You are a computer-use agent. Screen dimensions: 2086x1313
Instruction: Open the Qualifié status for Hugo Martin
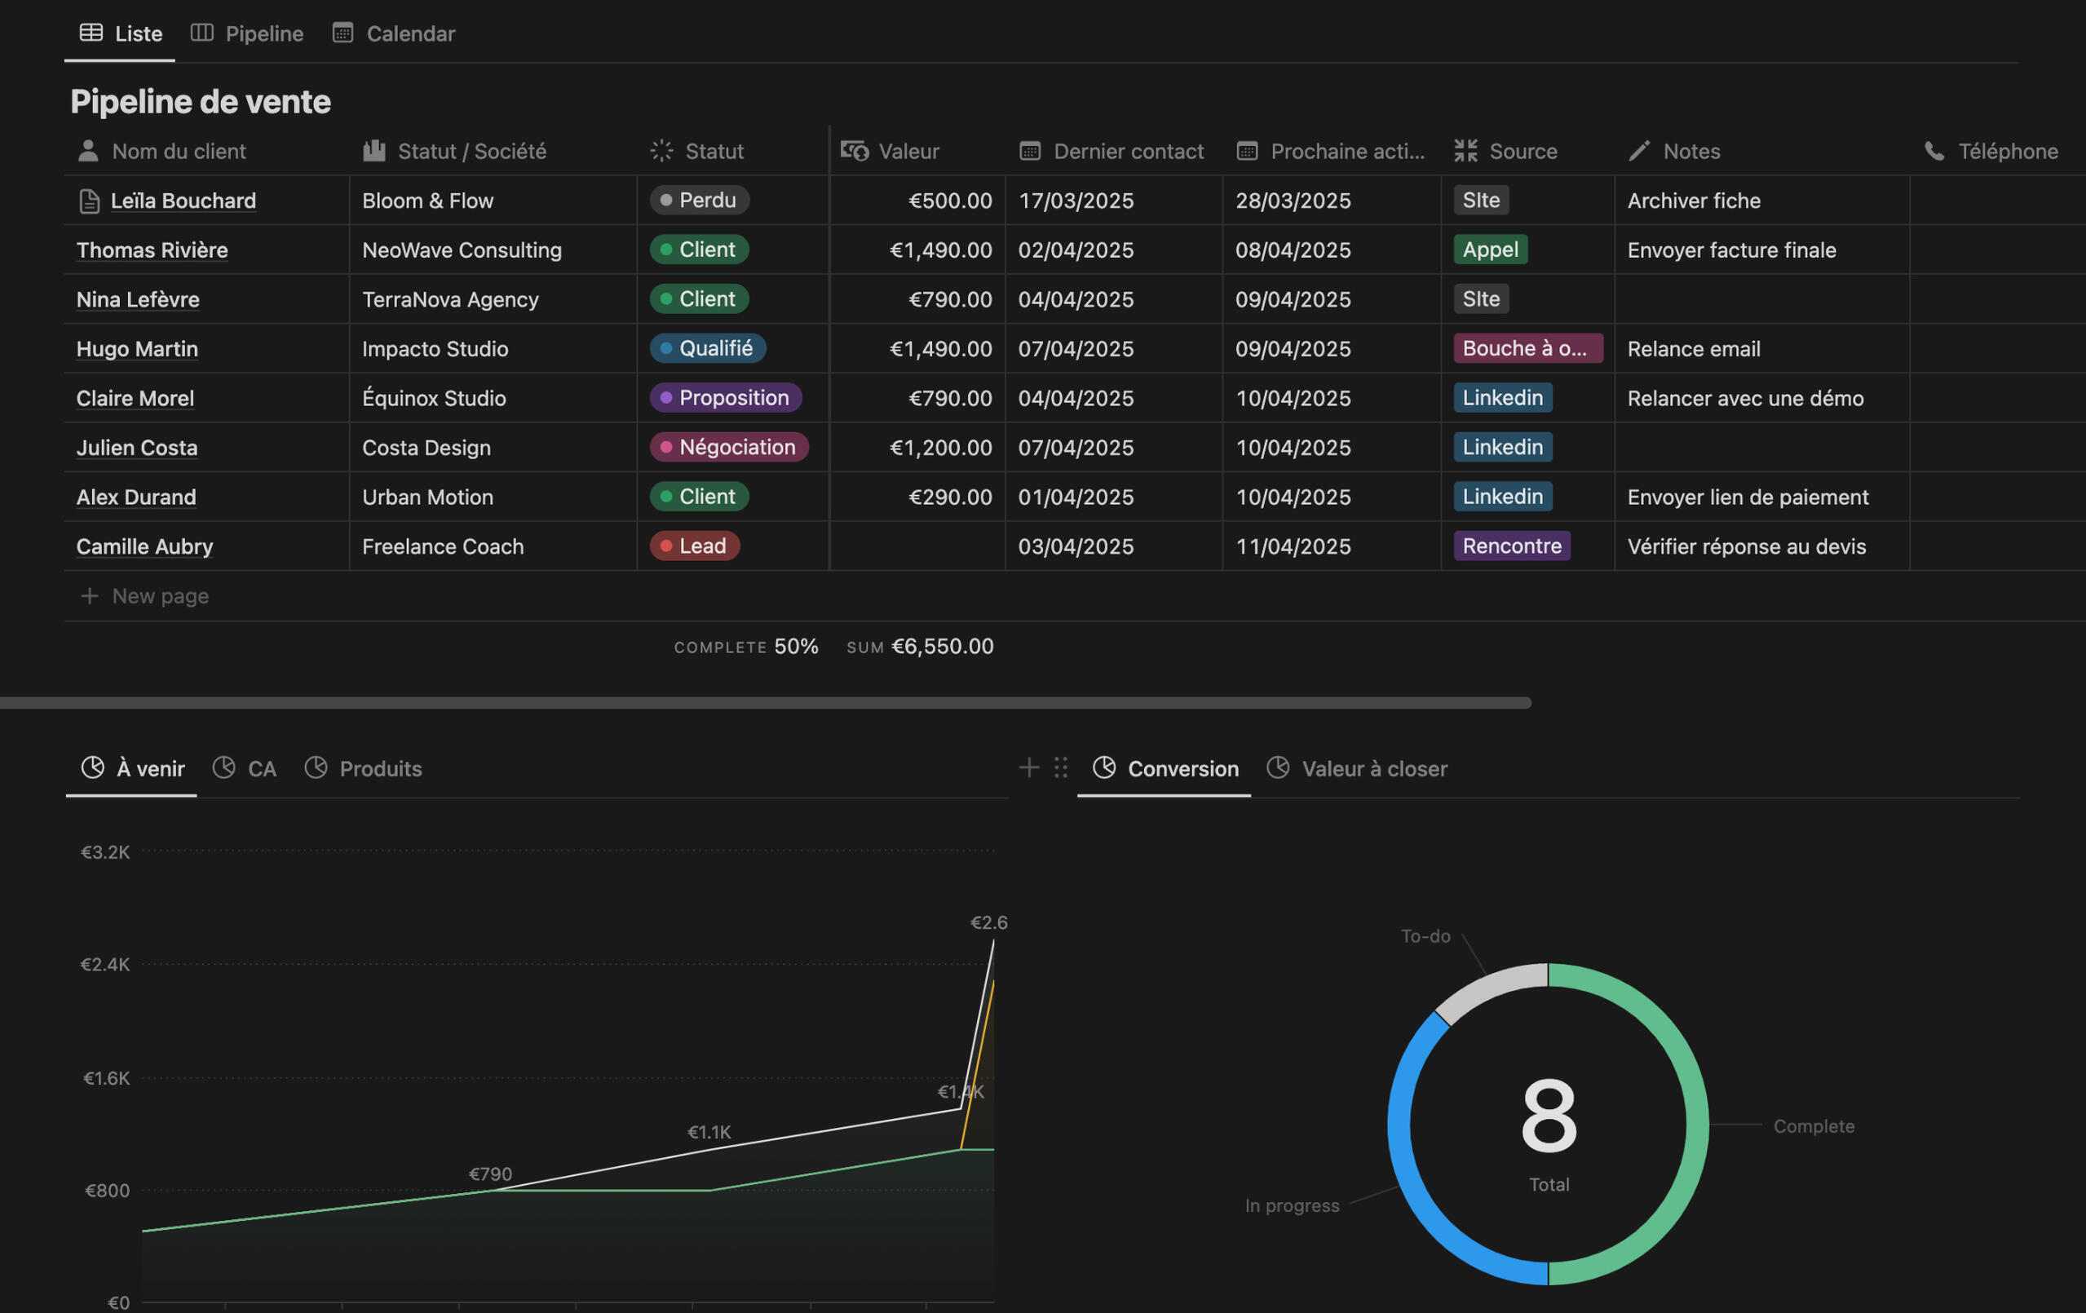[707, 348]
